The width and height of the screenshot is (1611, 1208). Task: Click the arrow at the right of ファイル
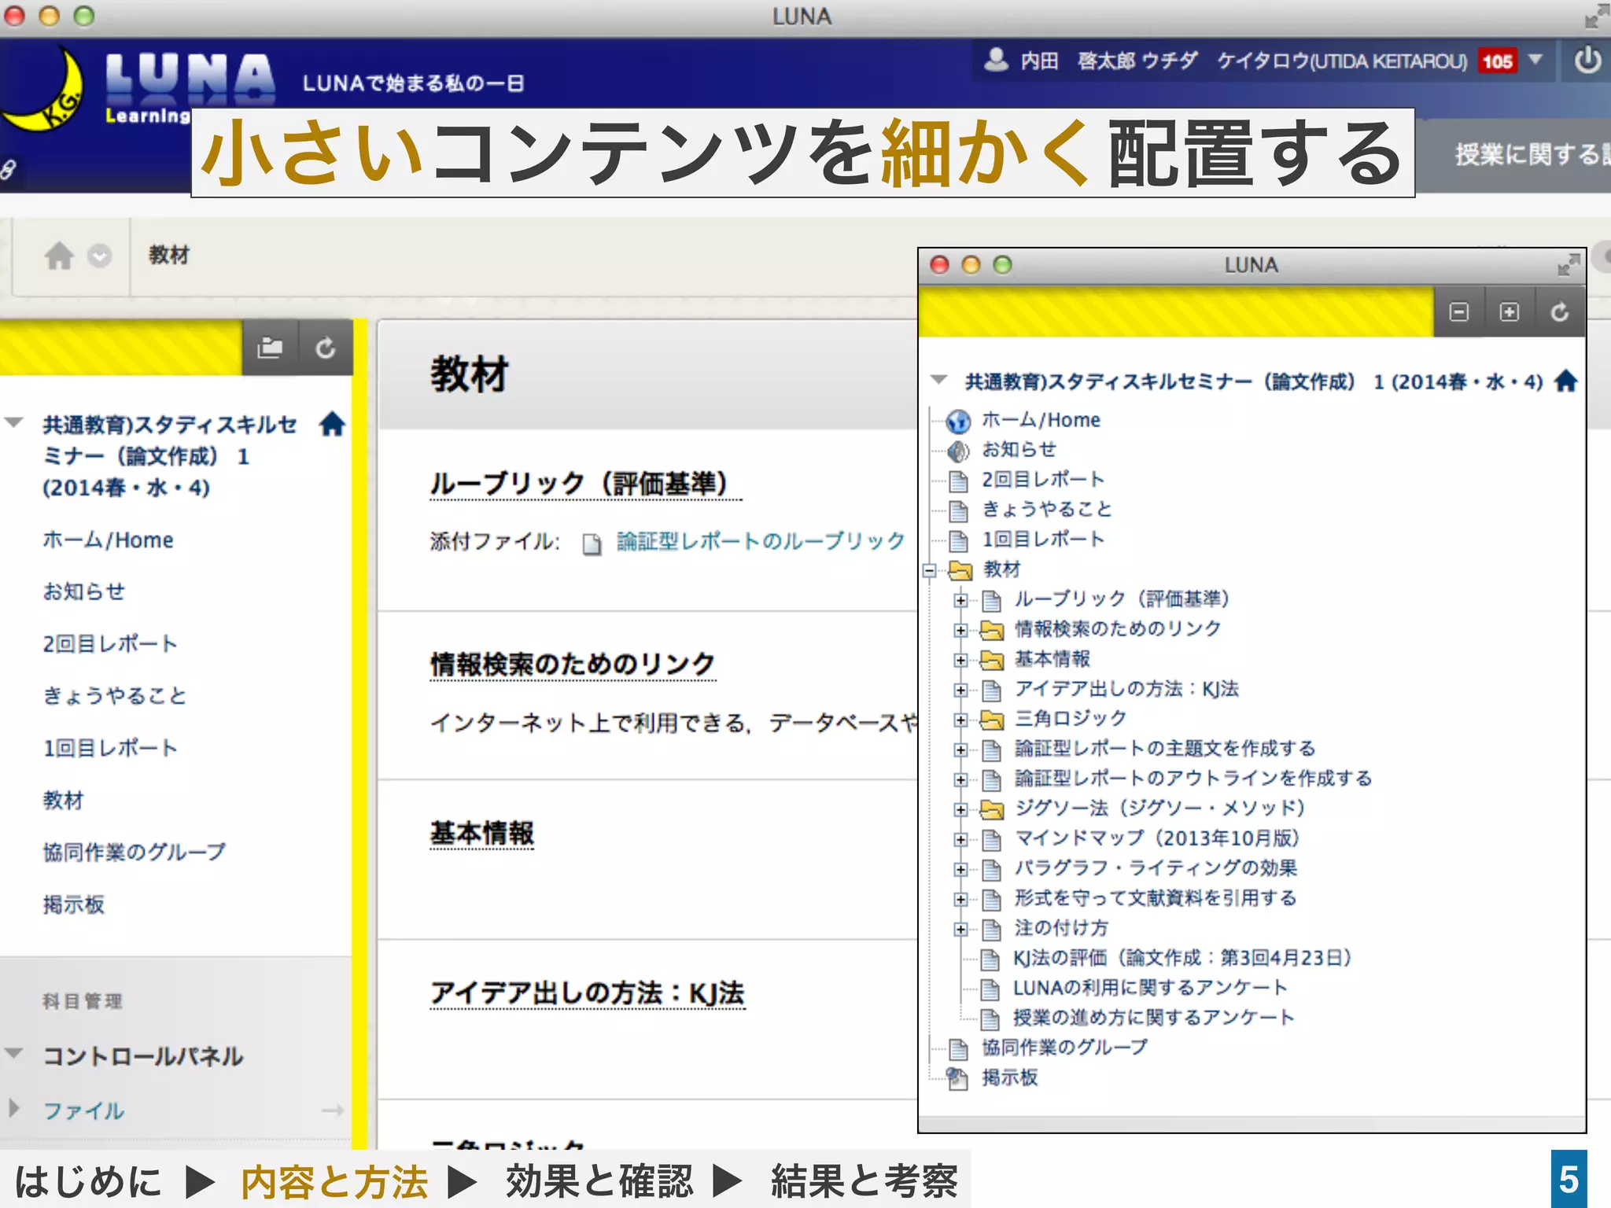click(x=333, y=1110)
